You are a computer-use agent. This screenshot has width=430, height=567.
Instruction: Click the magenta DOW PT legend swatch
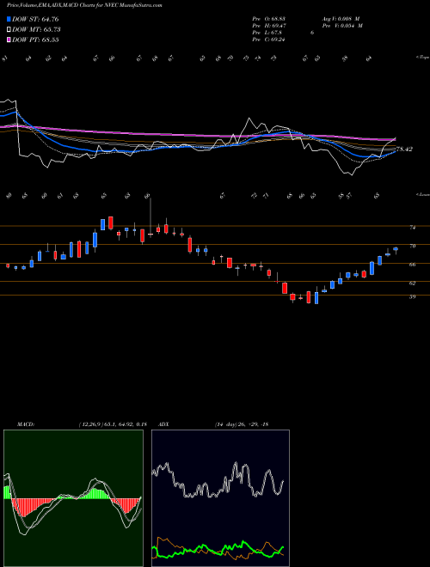tap(9, 40)
